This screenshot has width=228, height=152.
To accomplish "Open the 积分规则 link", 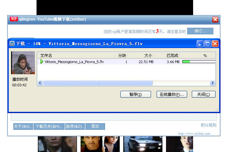I will tap(208, 125).
